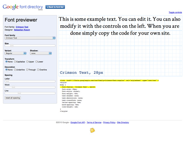Click the yellow icon in the footer
The height and width of the screenshot is (143, 185).
[x=92, y=130]
